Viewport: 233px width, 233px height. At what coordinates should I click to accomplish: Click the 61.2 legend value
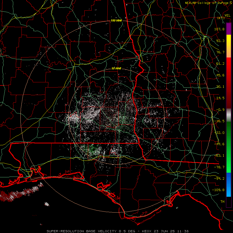(220, 64)
